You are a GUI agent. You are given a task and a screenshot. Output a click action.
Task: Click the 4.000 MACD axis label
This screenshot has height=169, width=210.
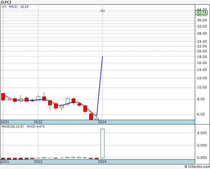coord(202,133)
